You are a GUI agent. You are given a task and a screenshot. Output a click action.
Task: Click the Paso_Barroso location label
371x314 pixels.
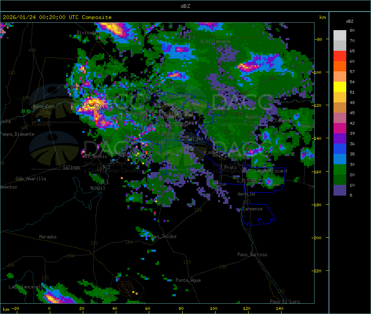coord(252,255)
